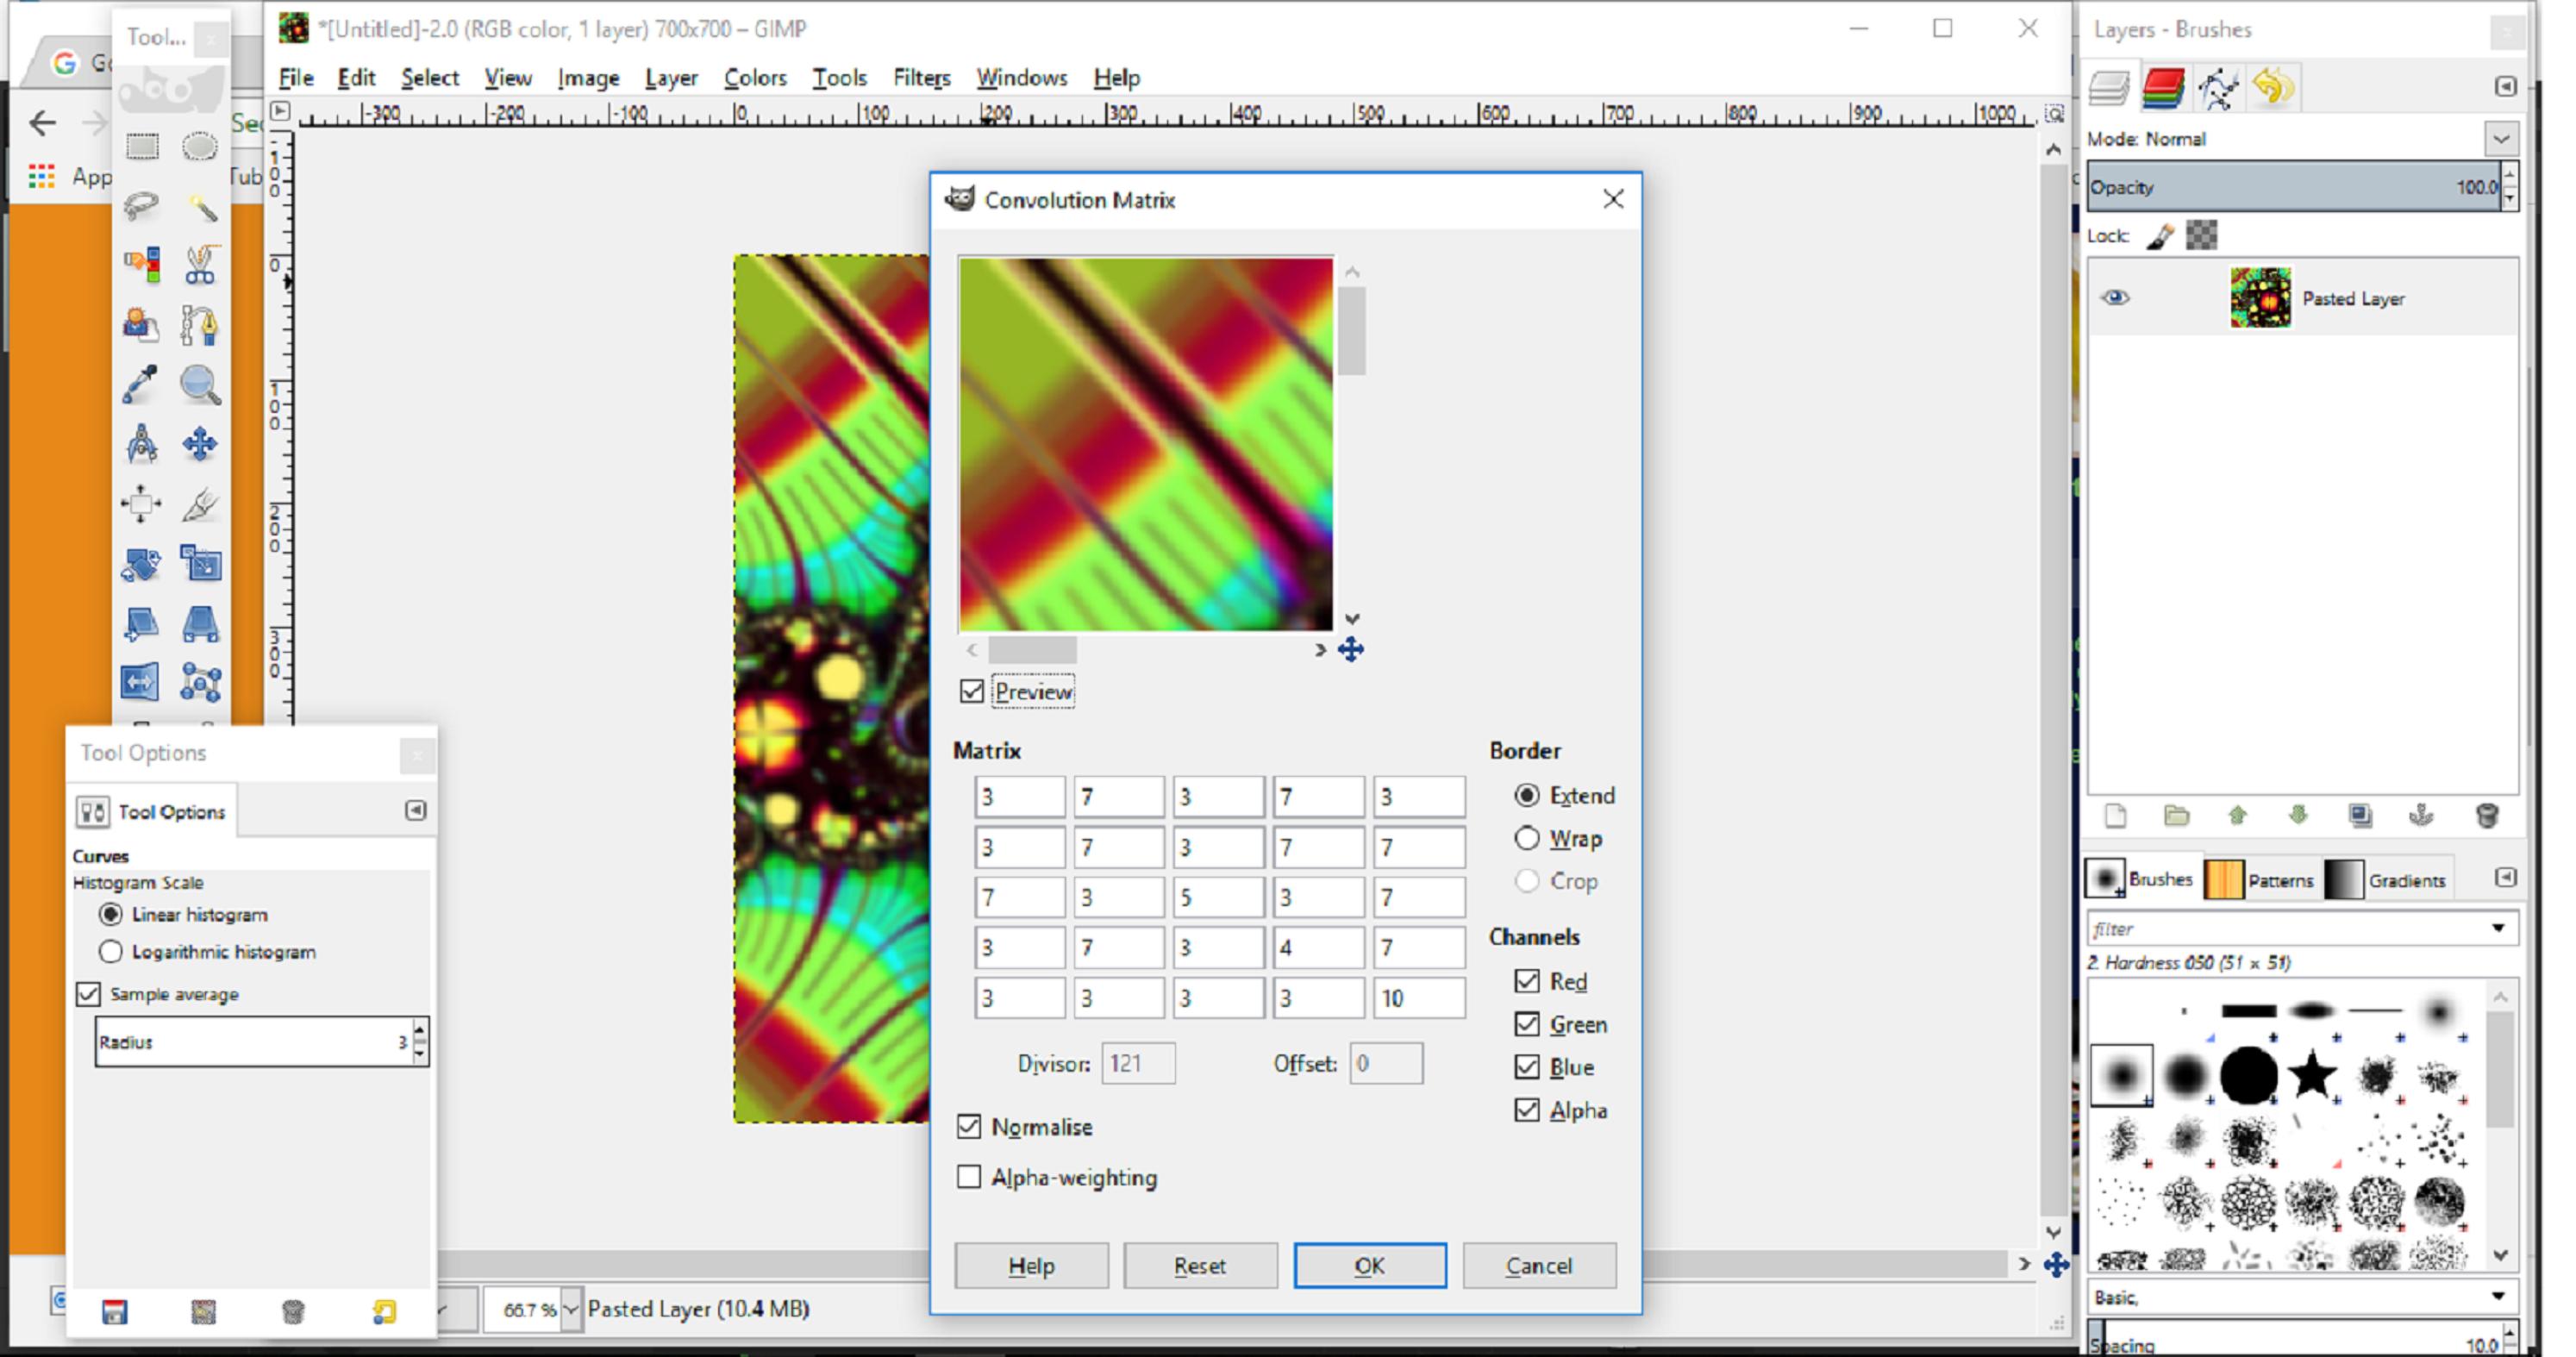Toggle the Preview checkbox
Image resolution: width=2576 pixels, height=1357 pixels.
click(x=971, y=691)
